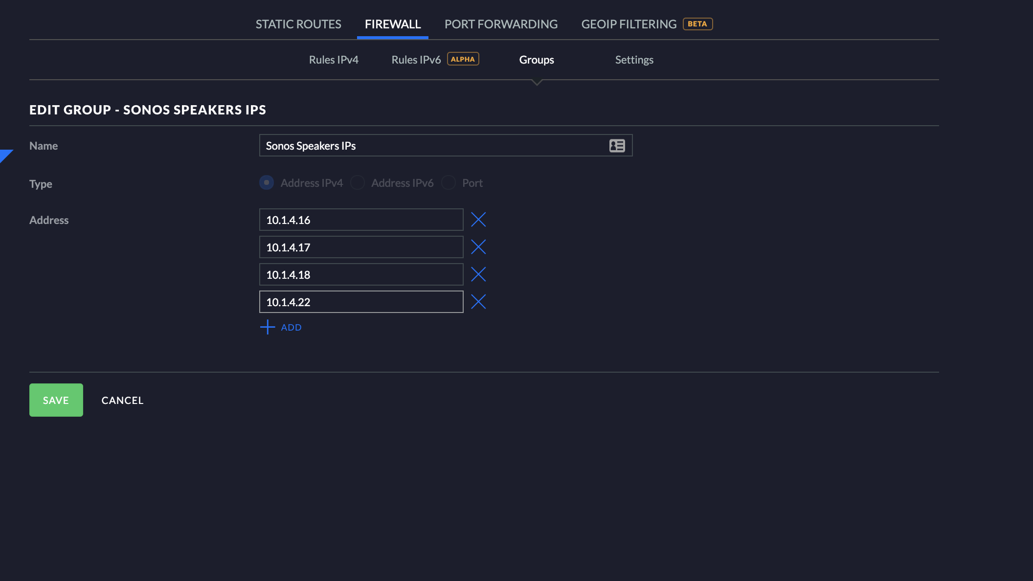Select the Address IPv4 radio button
This screenshot has height=581, width=1033.
[267, 182]
